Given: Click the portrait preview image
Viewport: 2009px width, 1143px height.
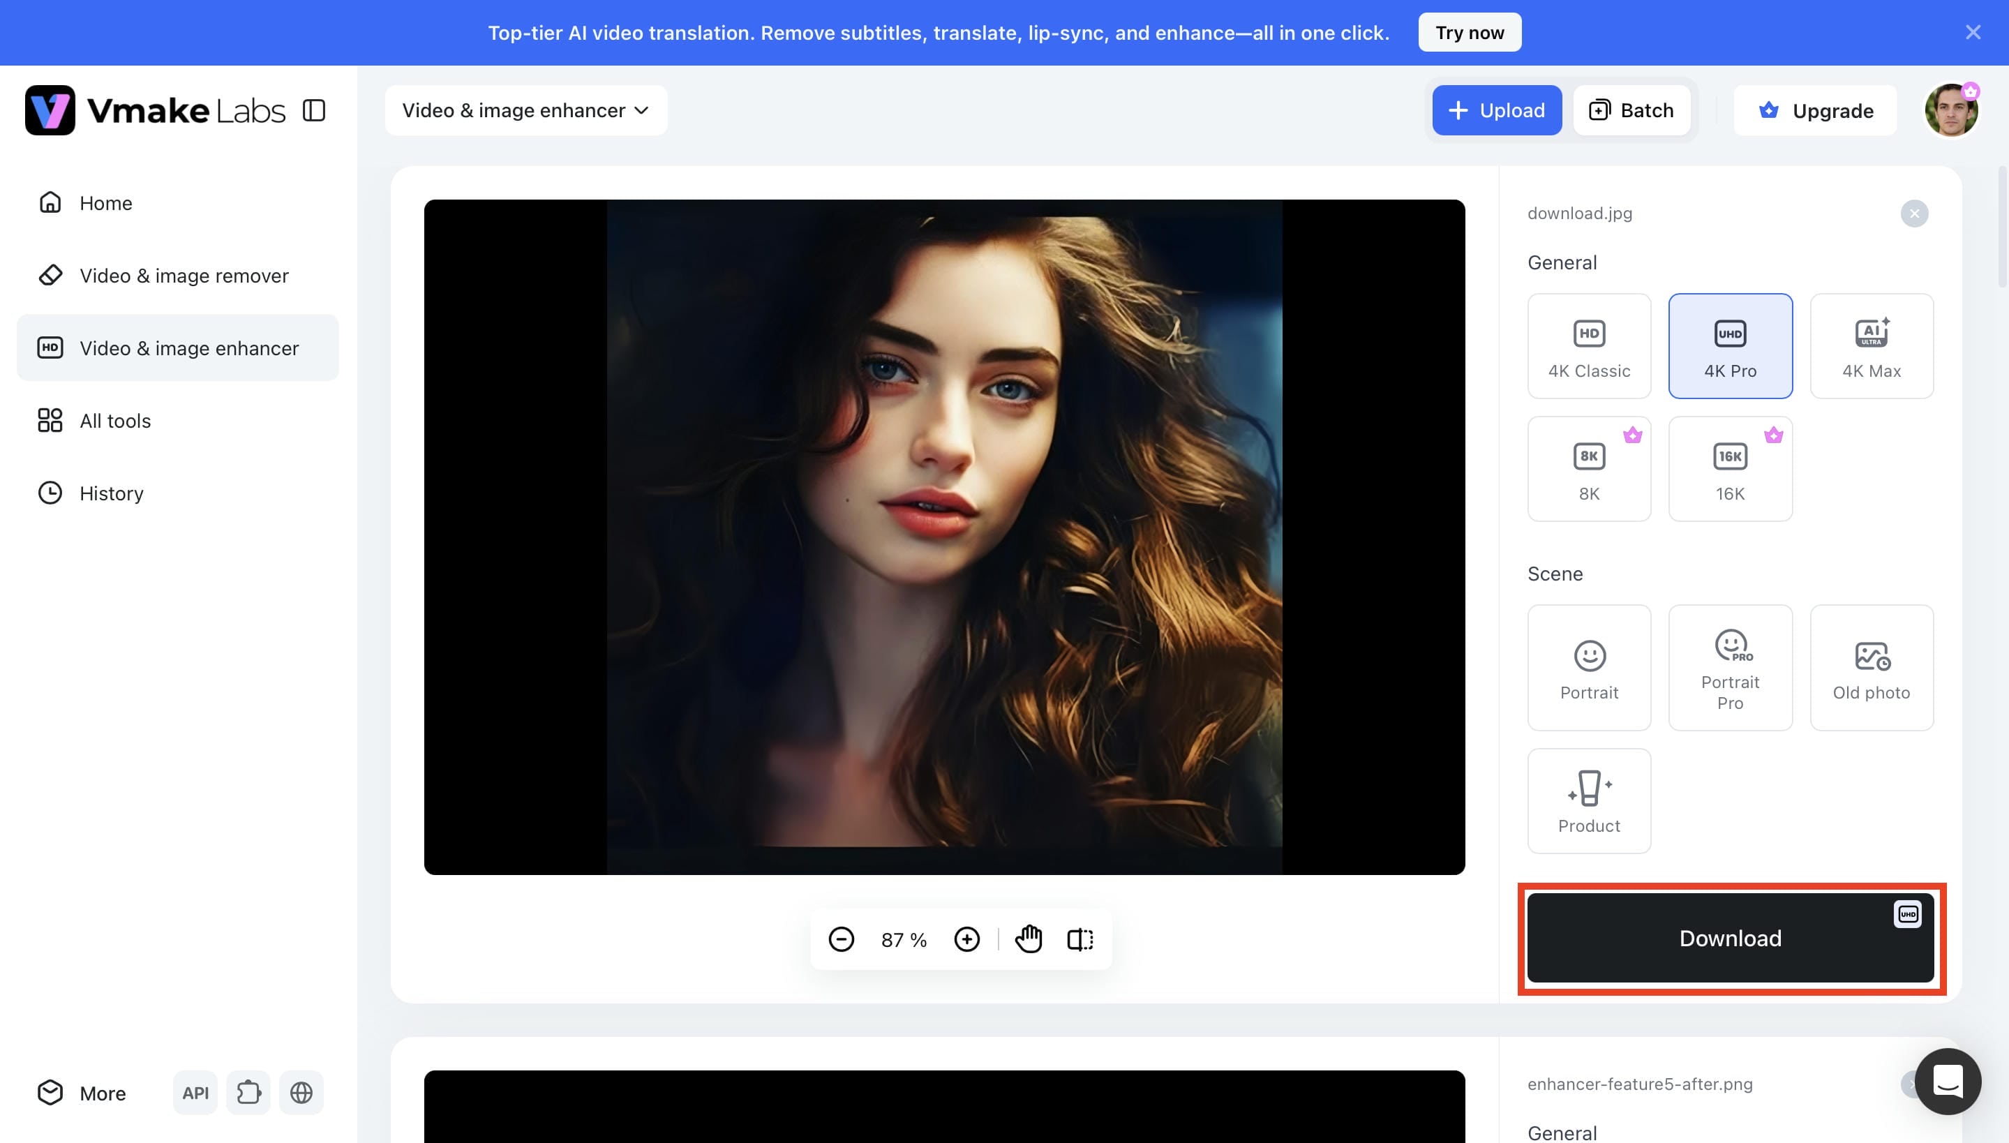Looking at the screenshot, I should (x=944, y=537).
